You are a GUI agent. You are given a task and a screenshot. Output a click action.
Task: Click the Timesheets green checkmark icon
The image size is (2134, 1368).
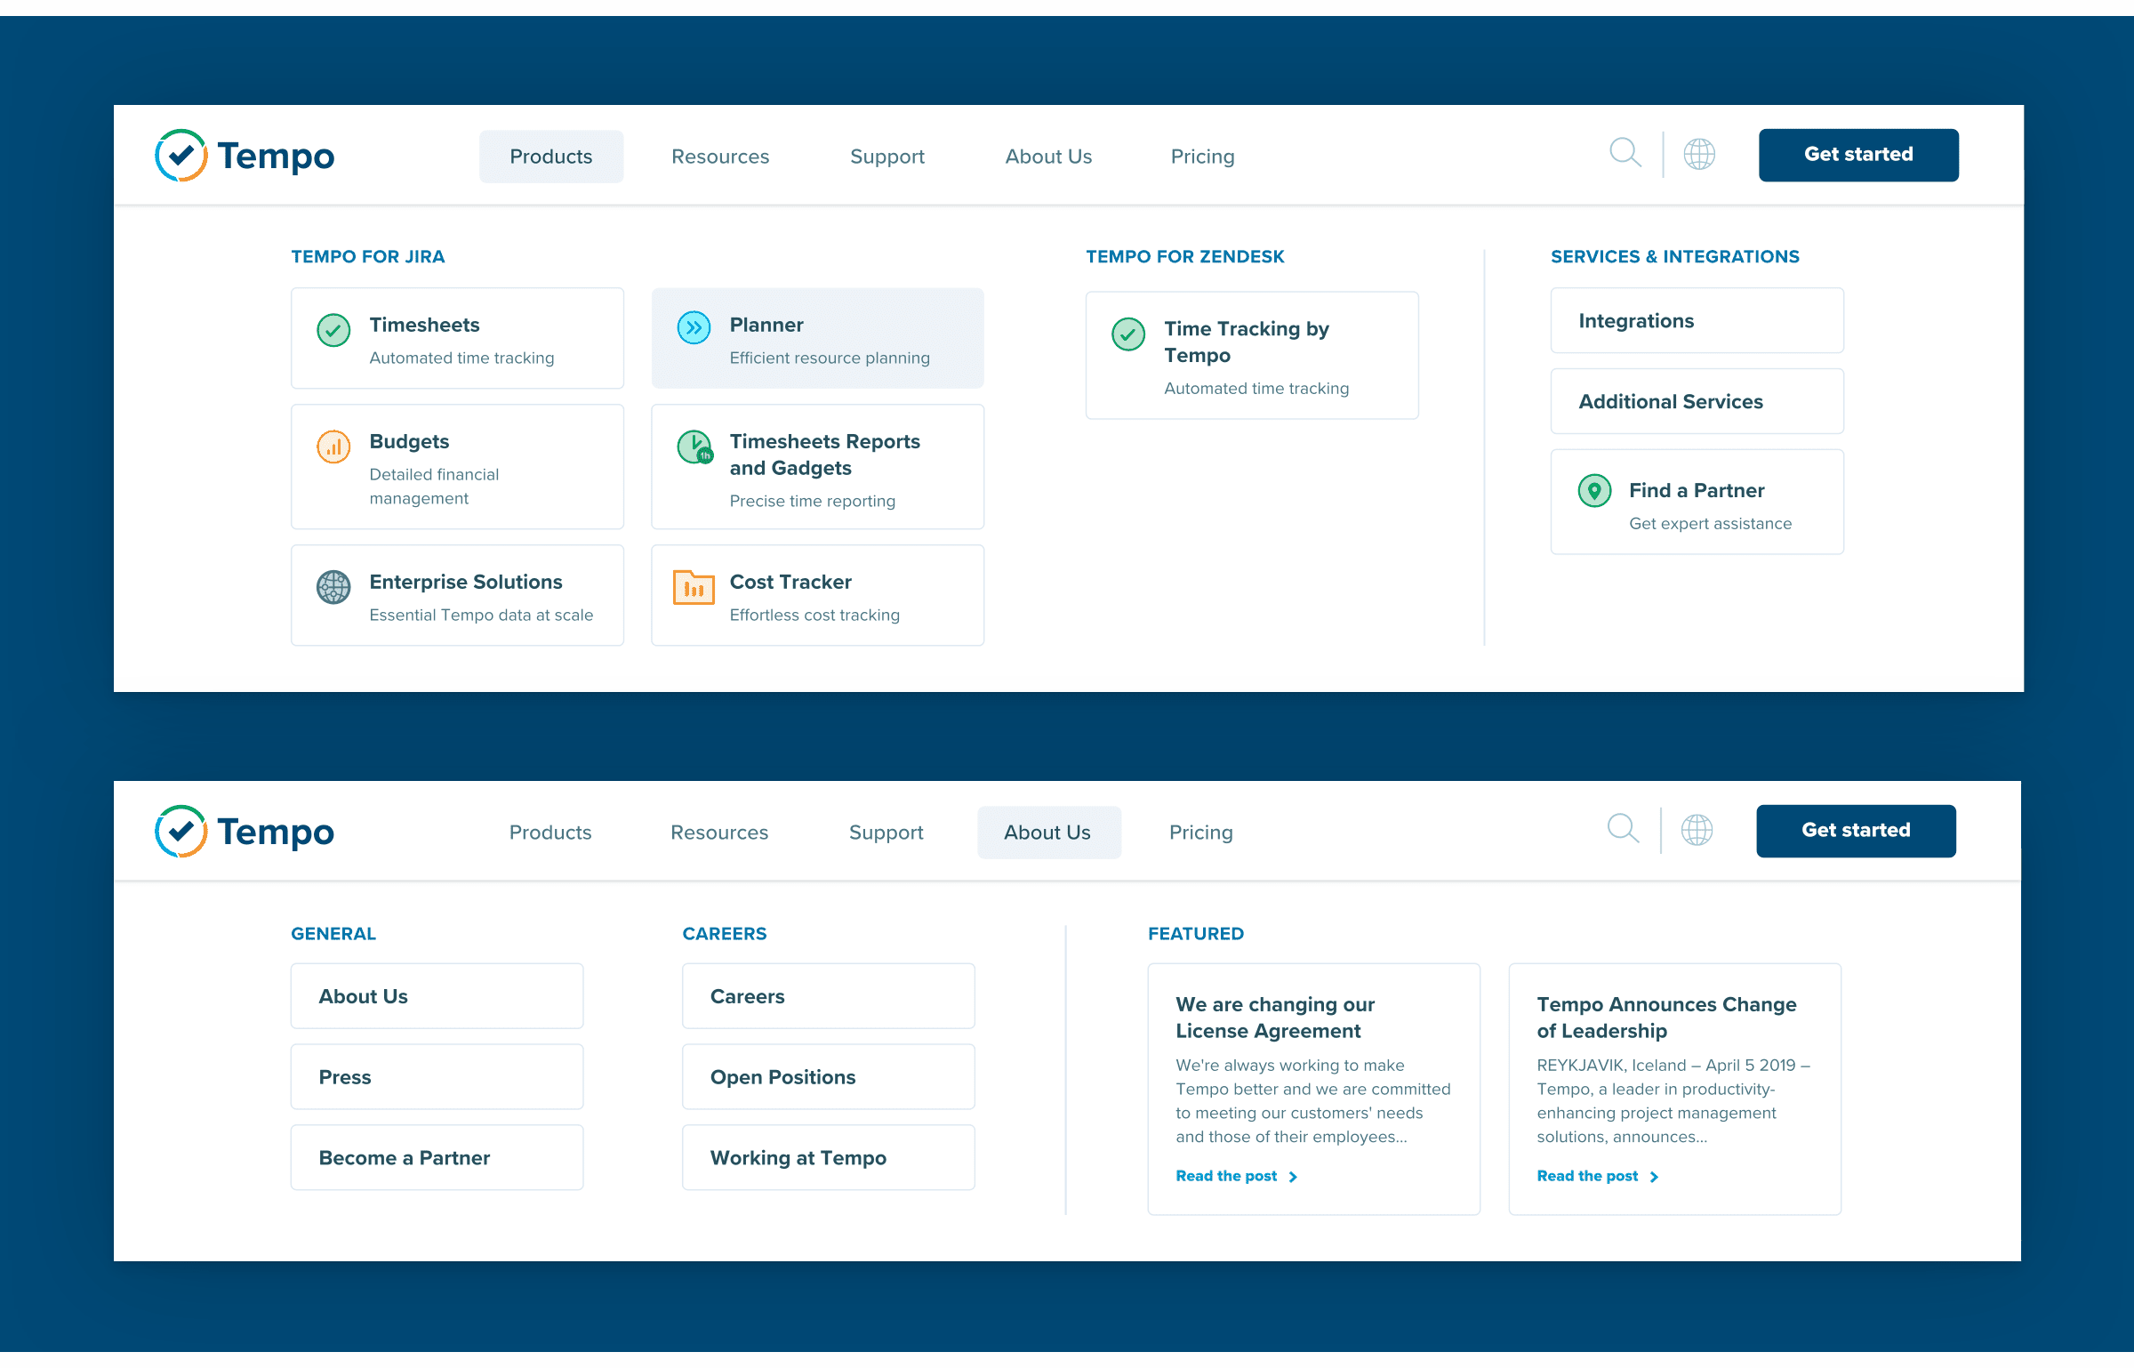[x=333, y=330]
